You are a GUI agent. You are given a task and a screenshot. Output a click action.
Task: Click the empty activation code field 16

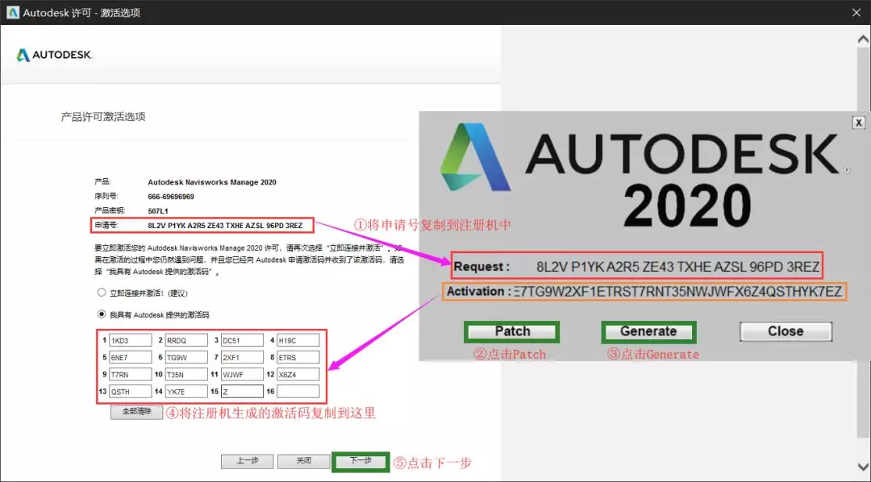pyautogui.click(x=298, y=392)
